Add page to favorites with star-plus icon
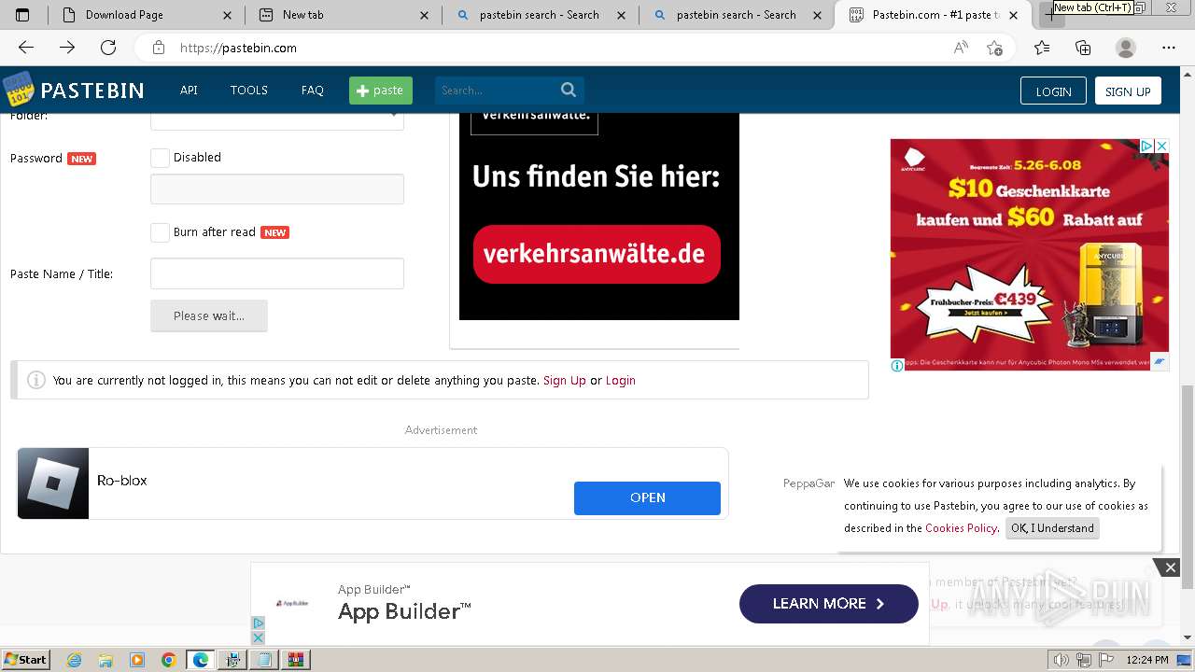Image resolution: width=1195 pixels, height=672 pixels. pos(994,48)
